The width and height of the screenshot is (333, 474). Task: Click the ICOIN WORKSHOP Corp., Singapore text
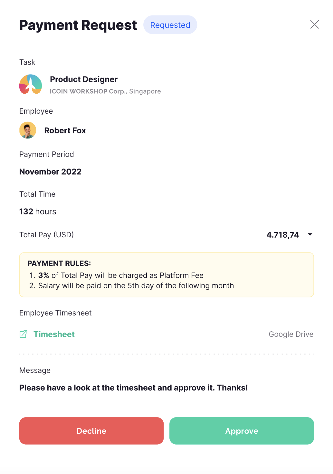pyautogui.click(x=105, y=91)
